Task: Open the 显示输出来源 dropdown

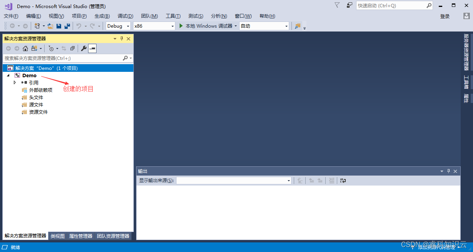Action: 234,181
